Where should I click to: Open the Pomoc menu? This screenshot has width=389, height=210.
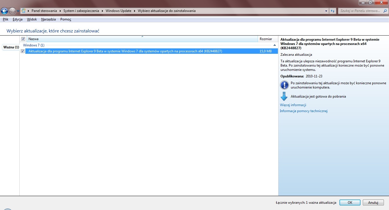coord(66,19)
